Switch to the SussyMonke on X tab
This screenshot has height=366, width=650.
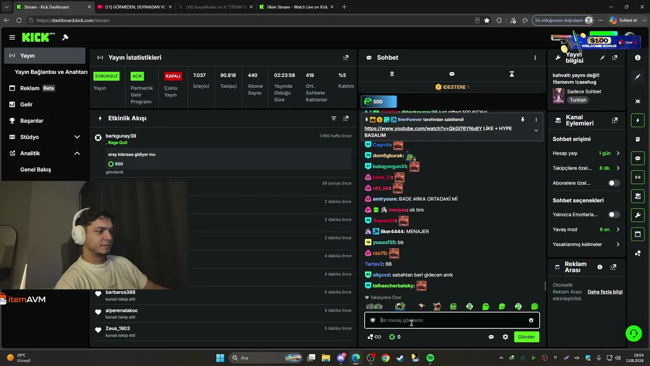pos(215,7)
